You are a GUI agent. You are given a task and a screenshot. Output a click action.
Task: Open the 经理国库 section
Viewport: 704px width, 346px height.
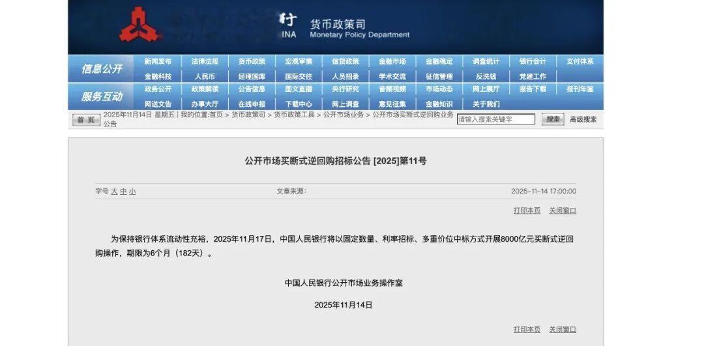(252, 76)
